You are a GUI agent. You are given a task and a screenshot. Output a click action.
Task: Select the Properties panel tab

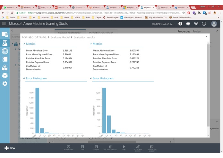184,31
